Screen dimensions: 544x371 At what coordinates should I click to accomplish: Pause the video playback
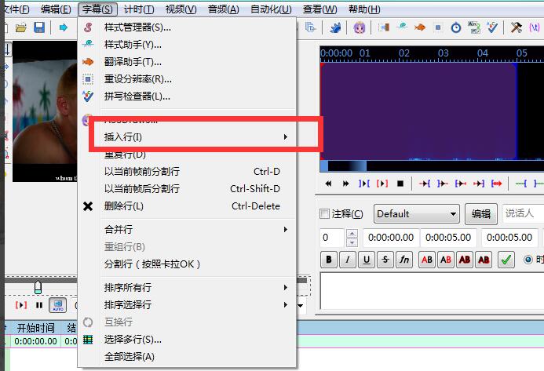(x=39, y=305)
